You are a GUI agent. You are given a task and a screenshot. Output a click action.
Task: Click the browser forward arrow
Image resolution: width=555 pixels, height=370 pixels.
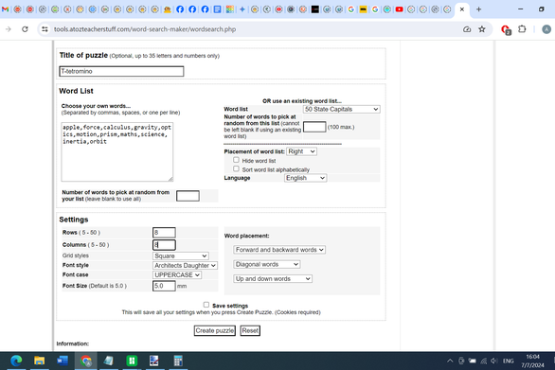[9, 29]
